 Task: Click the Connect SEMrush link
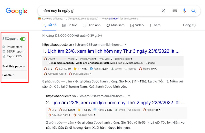pyautogui.click(x=150, y=63)
